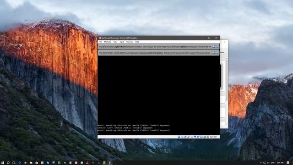The height and width of the screenshot is (165, 293).
Task: Open the Action Center notifications icon
Action: pyautogui.click(x=288, y=163)
